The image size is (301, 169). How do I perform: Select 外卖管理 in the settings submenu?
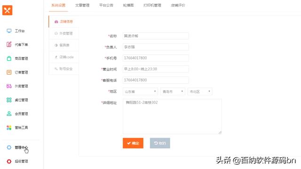click(x=64, y=33)
